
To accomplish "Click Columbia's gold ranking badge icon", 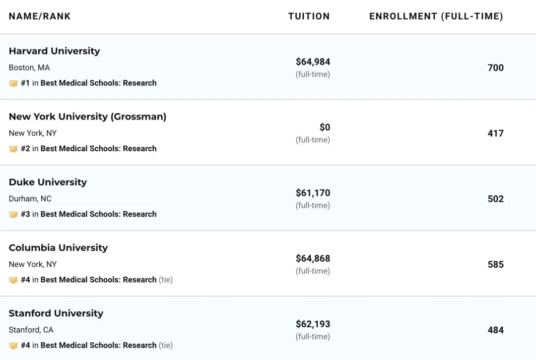I will [13, 280].
